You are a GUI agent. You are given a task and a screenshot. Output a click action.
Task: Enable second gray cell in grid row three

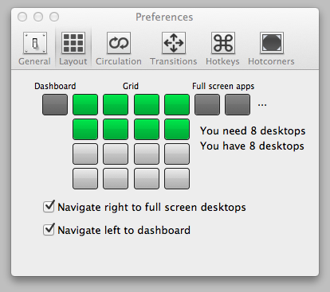point(116,154)
